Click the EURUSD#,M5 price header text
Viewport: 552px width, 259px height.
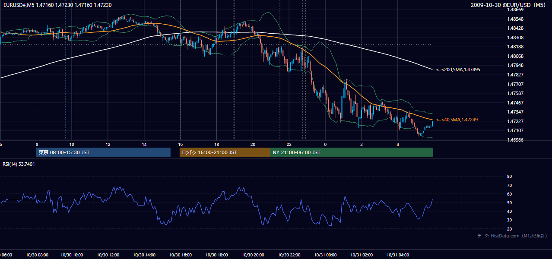(57, 5)
